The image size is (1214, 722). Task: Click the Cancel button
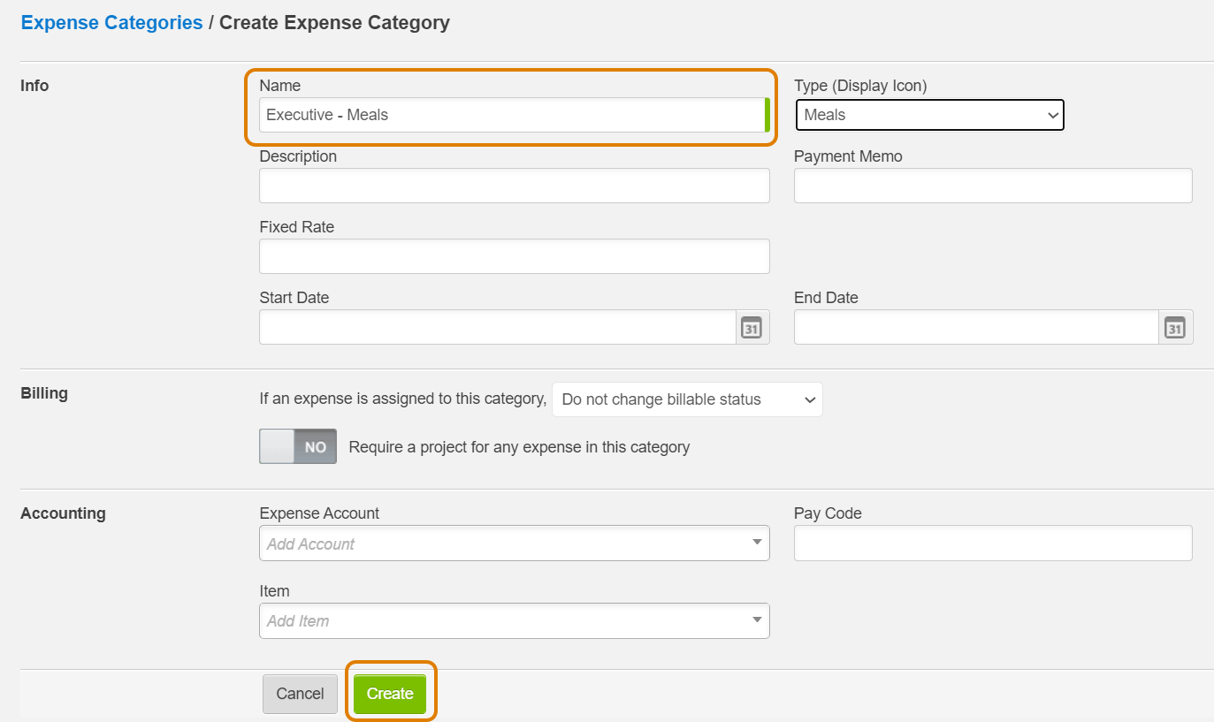coord(300,694)
